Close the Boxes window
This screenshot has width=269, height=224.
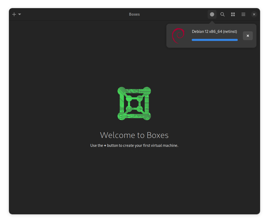(254, 14)
